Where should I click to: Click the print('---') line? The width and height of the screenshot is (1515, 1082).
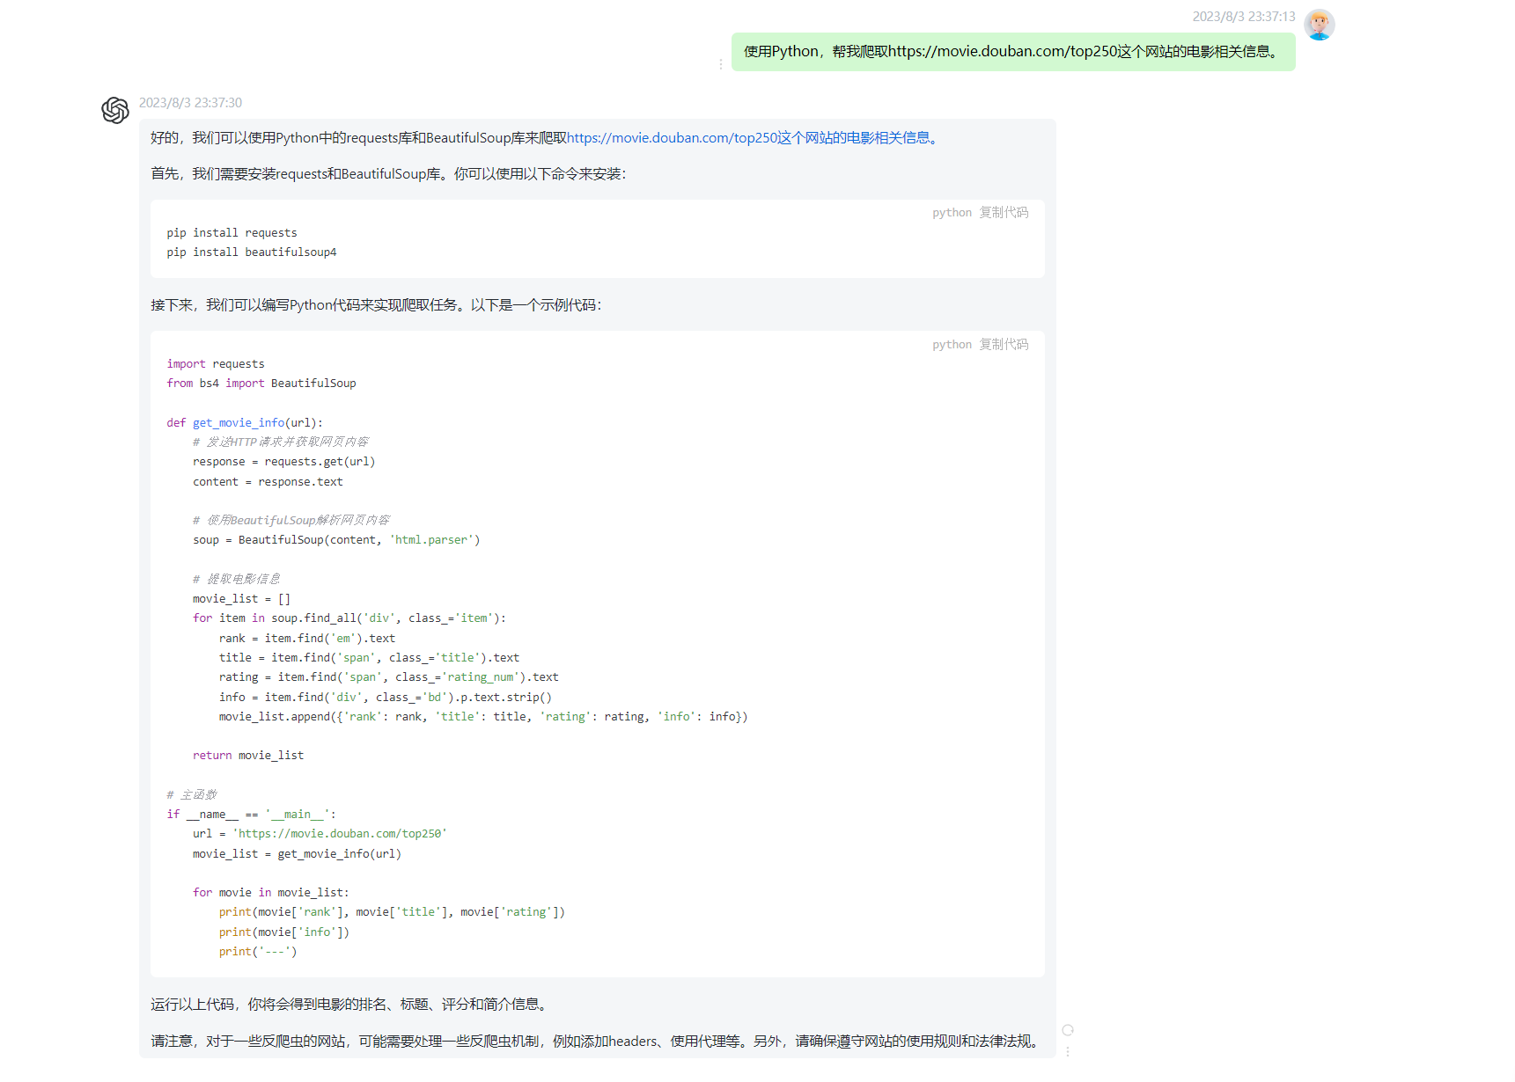[x=258, y=952]
